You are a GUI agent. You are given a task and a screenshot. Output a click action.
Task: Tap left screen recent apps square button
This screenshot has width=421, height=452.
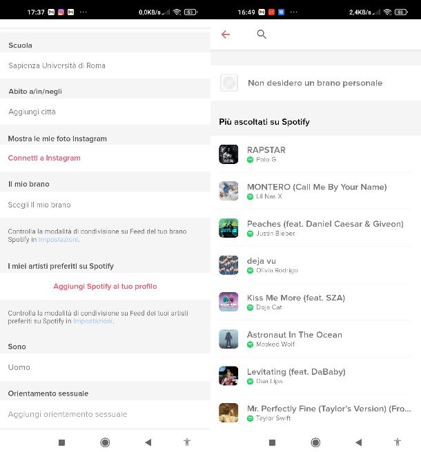61,442
